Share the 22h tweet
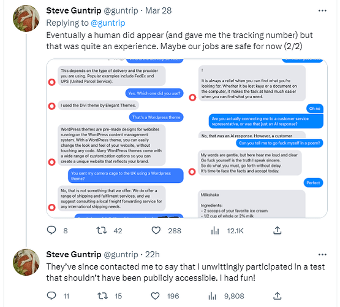Image resolution: width=340 pixels, height=307 pixels. [277, 296]
